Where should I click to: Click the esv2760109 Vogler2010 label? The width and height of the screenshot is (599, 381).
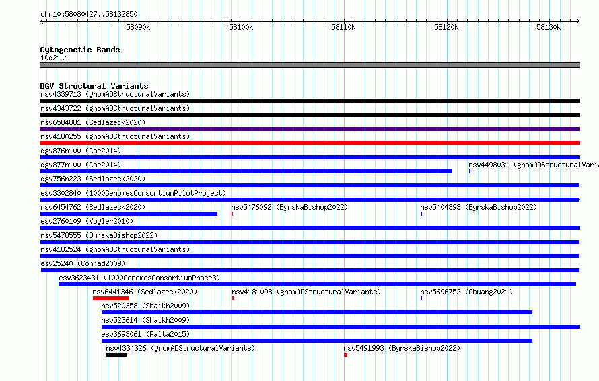[x=87, y=221]
